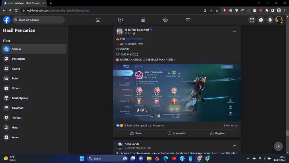Click the search box containing 'akun berbahaya'
Viewport: 289px width, 163px height.
(38, 20)
